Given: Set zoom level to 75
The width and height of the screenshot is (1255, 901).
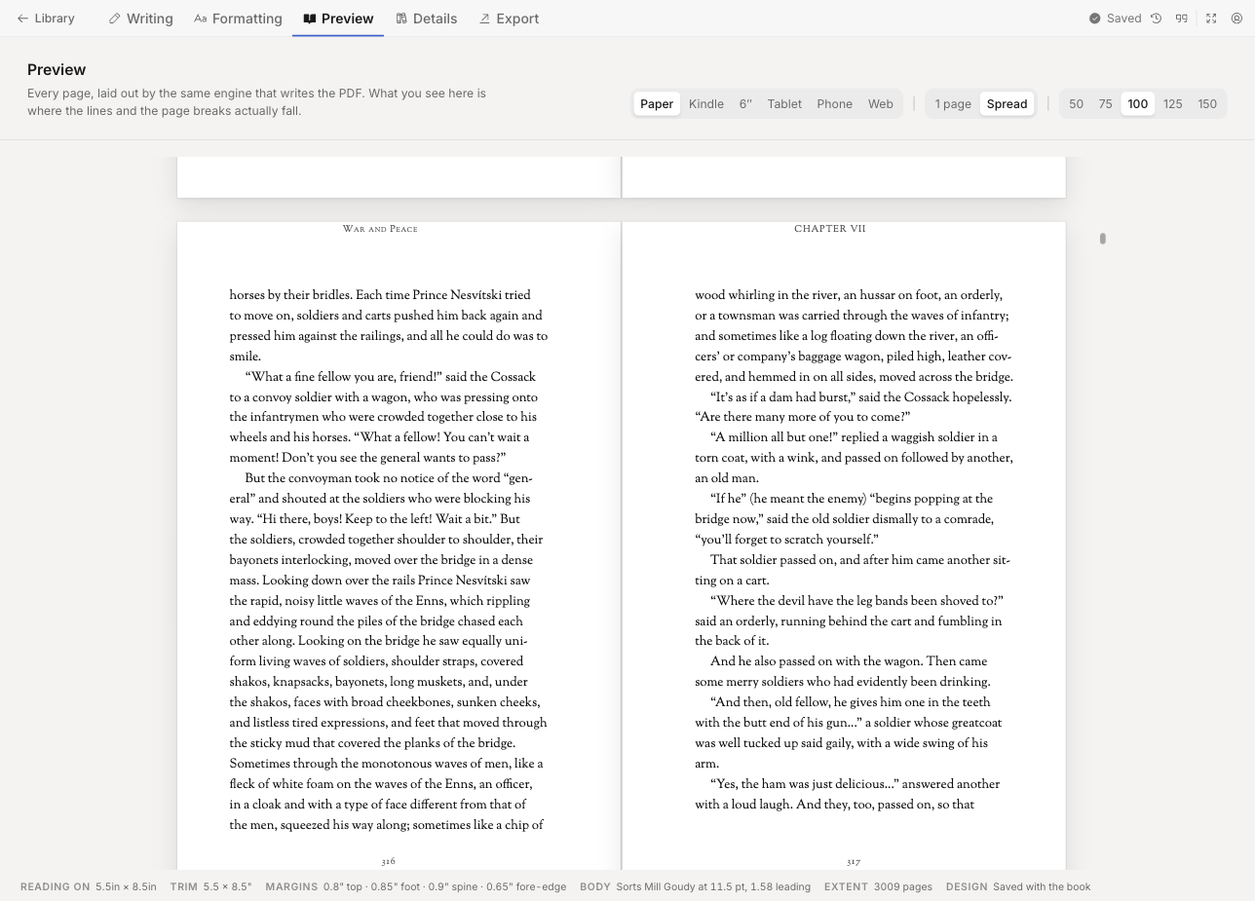Looking at the screenshot, I should pos(1105,104).
